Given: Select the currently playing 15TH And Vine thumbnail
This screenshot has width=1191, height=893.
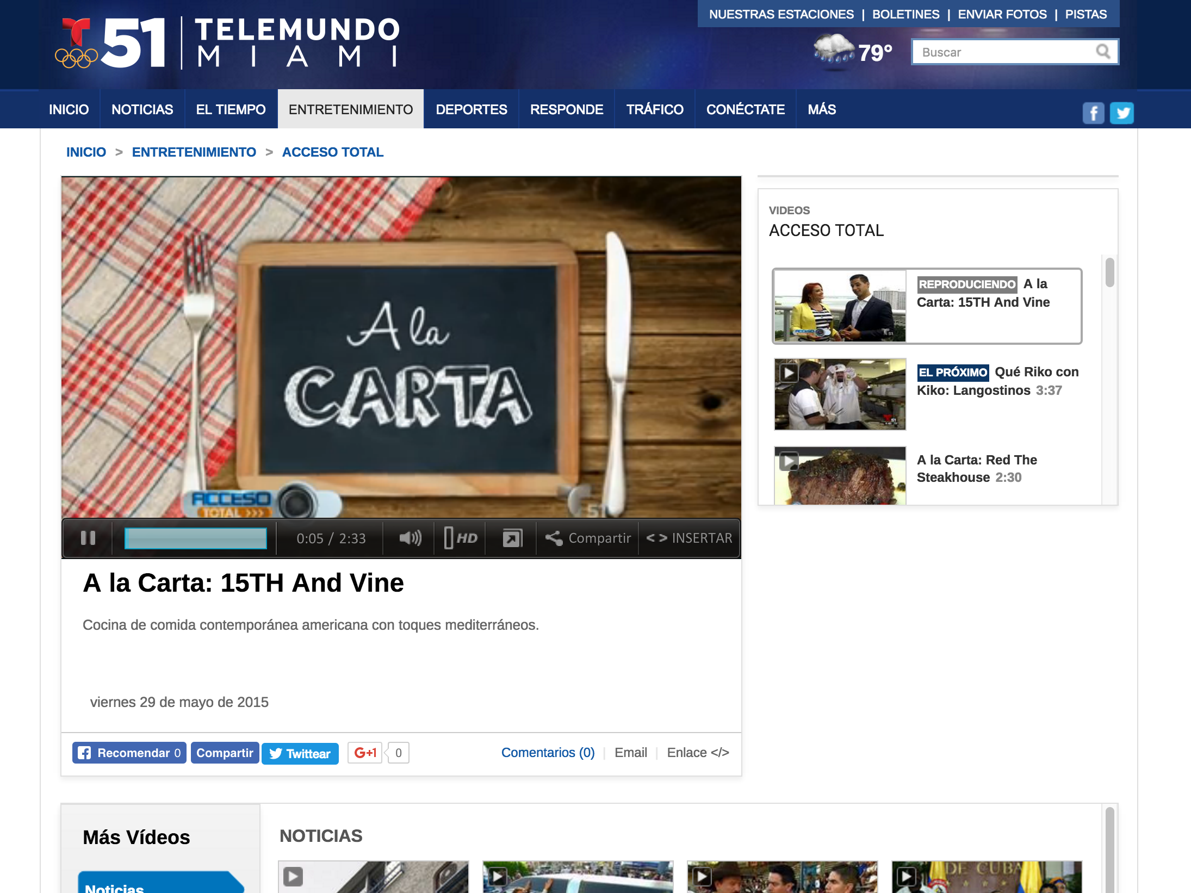Looking at the screenshot, I should [x=840, y=306].
